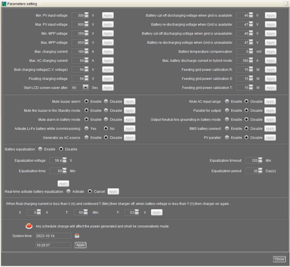The width and height of the screenshot is (290, 267).
Task: Select Activate for real-time battery equalization
Action: pyautogui.click(x=69, y=191)
